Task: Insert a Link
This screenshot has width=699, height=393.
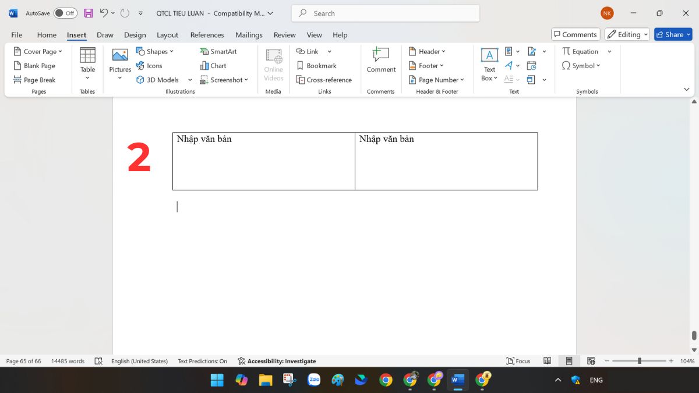Action: [x=308, y=51]
